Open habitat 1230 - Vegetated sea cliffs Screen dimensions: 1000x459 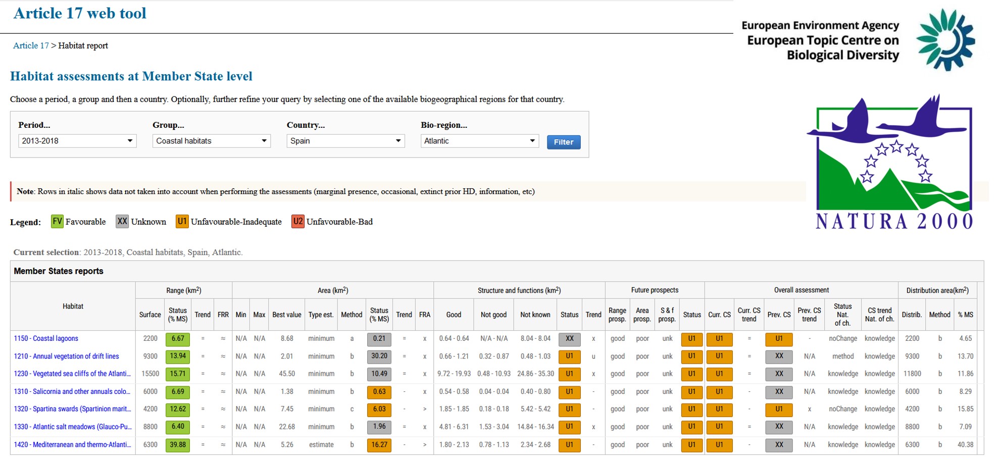point(72,374)
